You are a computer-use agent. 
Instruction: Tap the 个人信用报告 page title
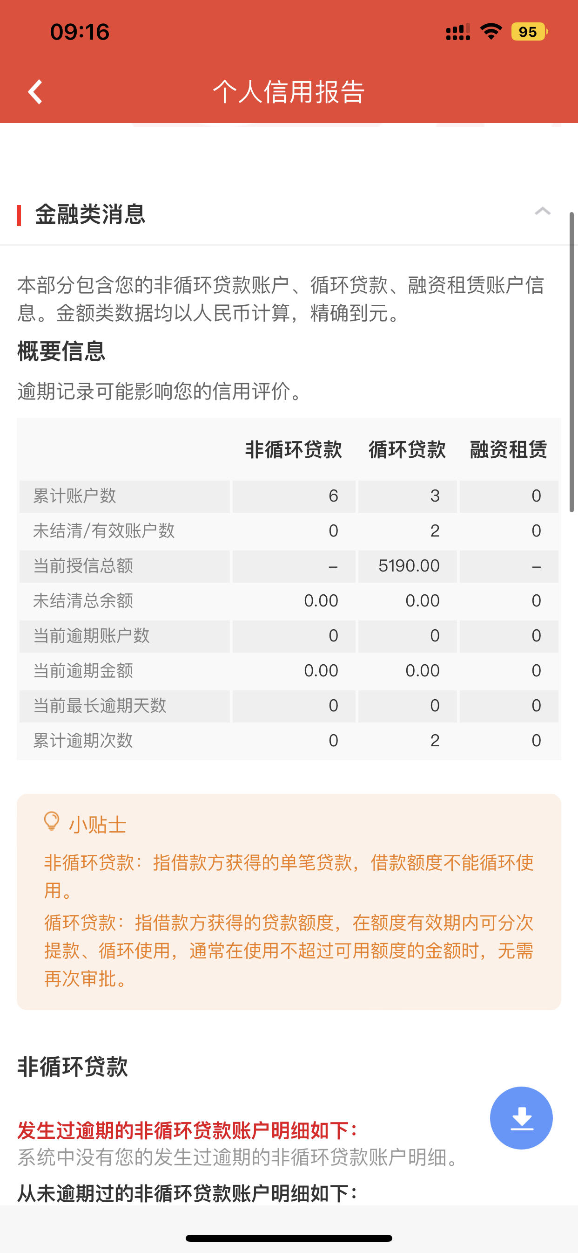(x=289, y=91)
